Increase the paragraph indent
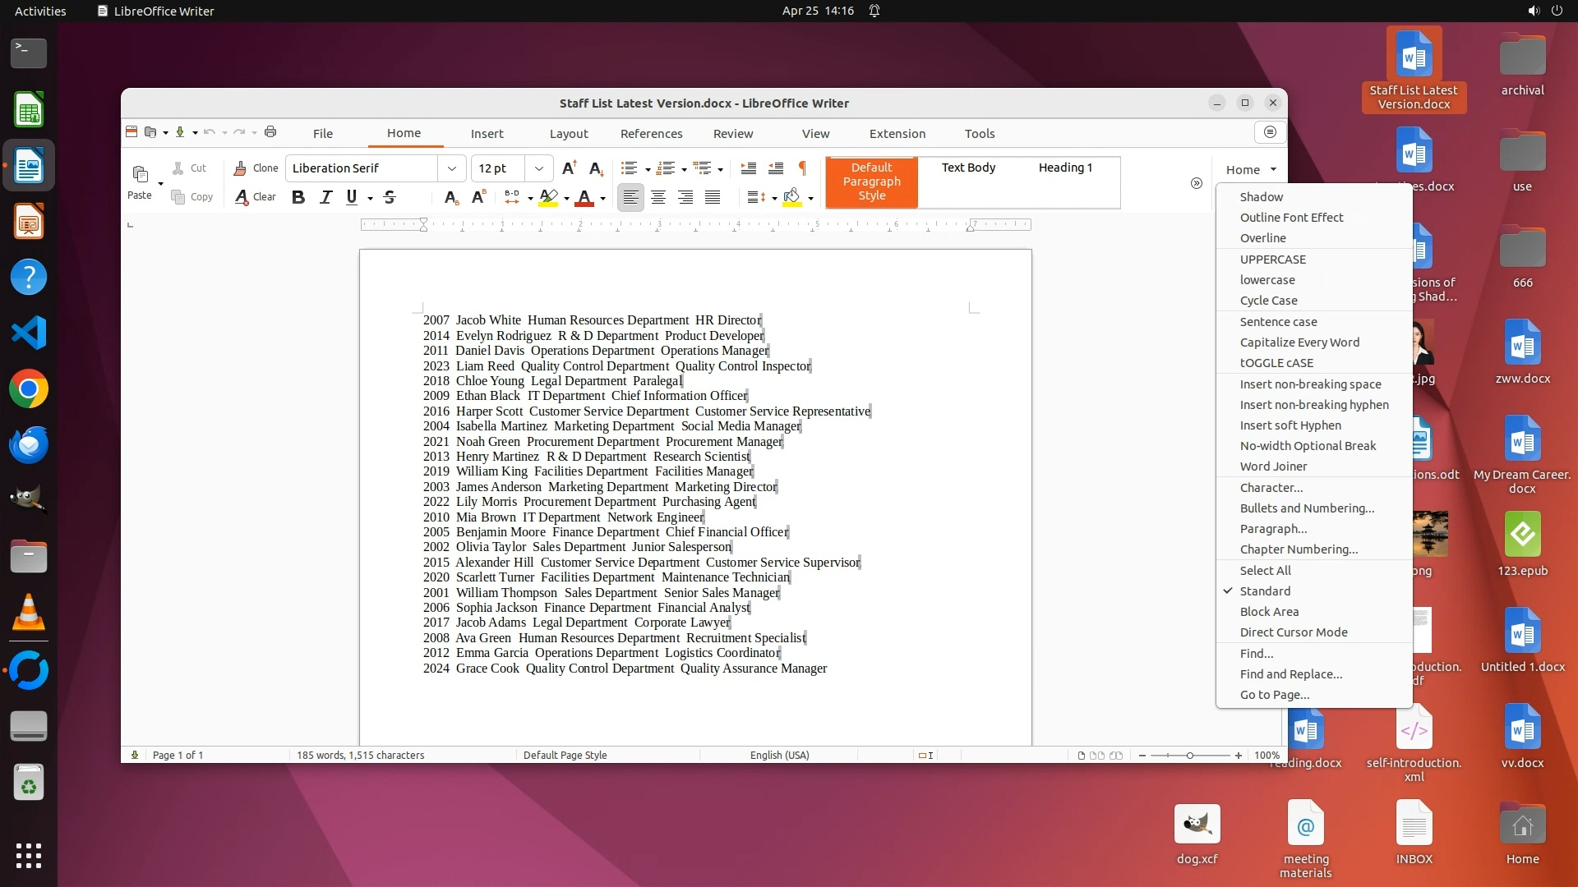The height and width of the screenshot is (887, 1578). (x=748, y=168)
